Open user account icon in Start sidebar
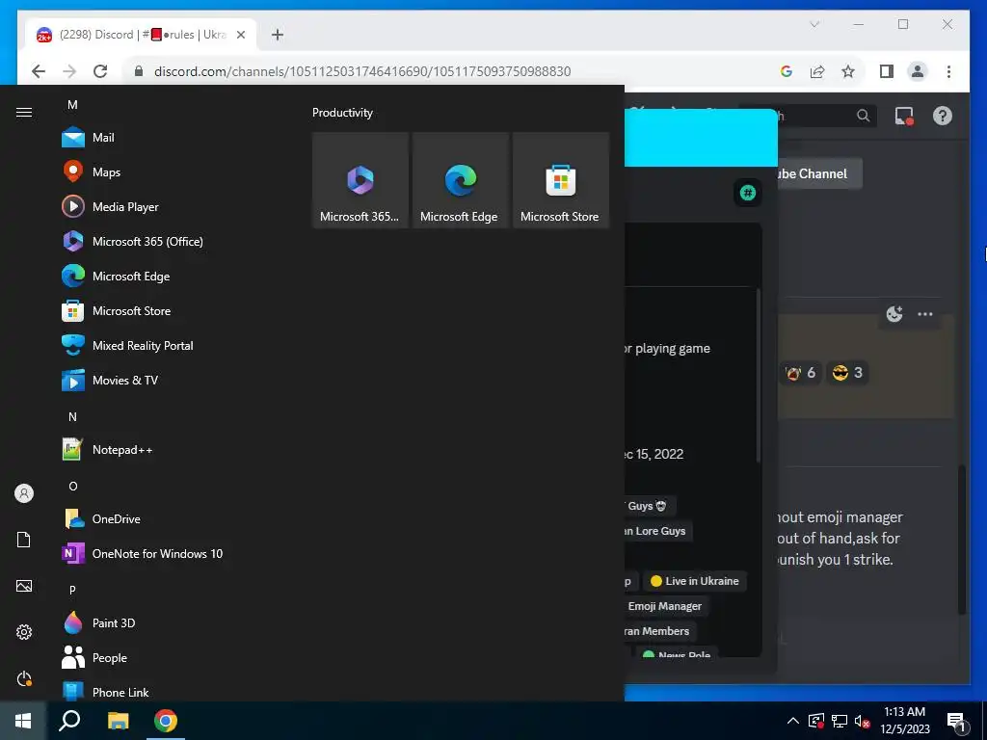987x740 pixels. tap(24, 493)
